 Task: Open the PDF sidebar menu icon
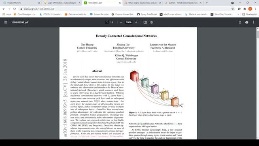tap(6, 22)
